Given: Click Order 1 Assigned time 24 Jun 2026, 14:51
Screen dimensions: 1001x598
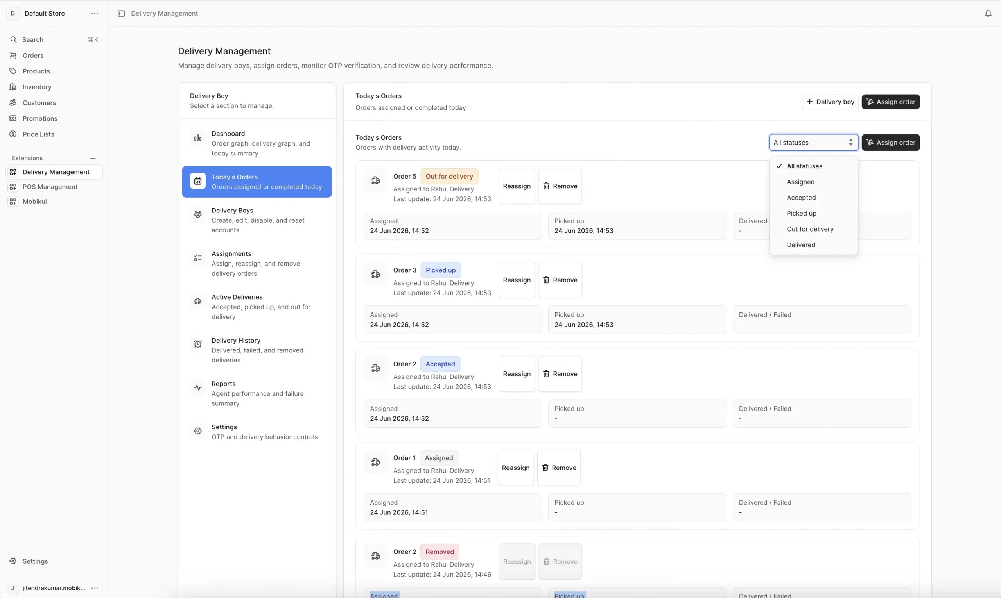Looking at the screenshot, I should [399, 512].
